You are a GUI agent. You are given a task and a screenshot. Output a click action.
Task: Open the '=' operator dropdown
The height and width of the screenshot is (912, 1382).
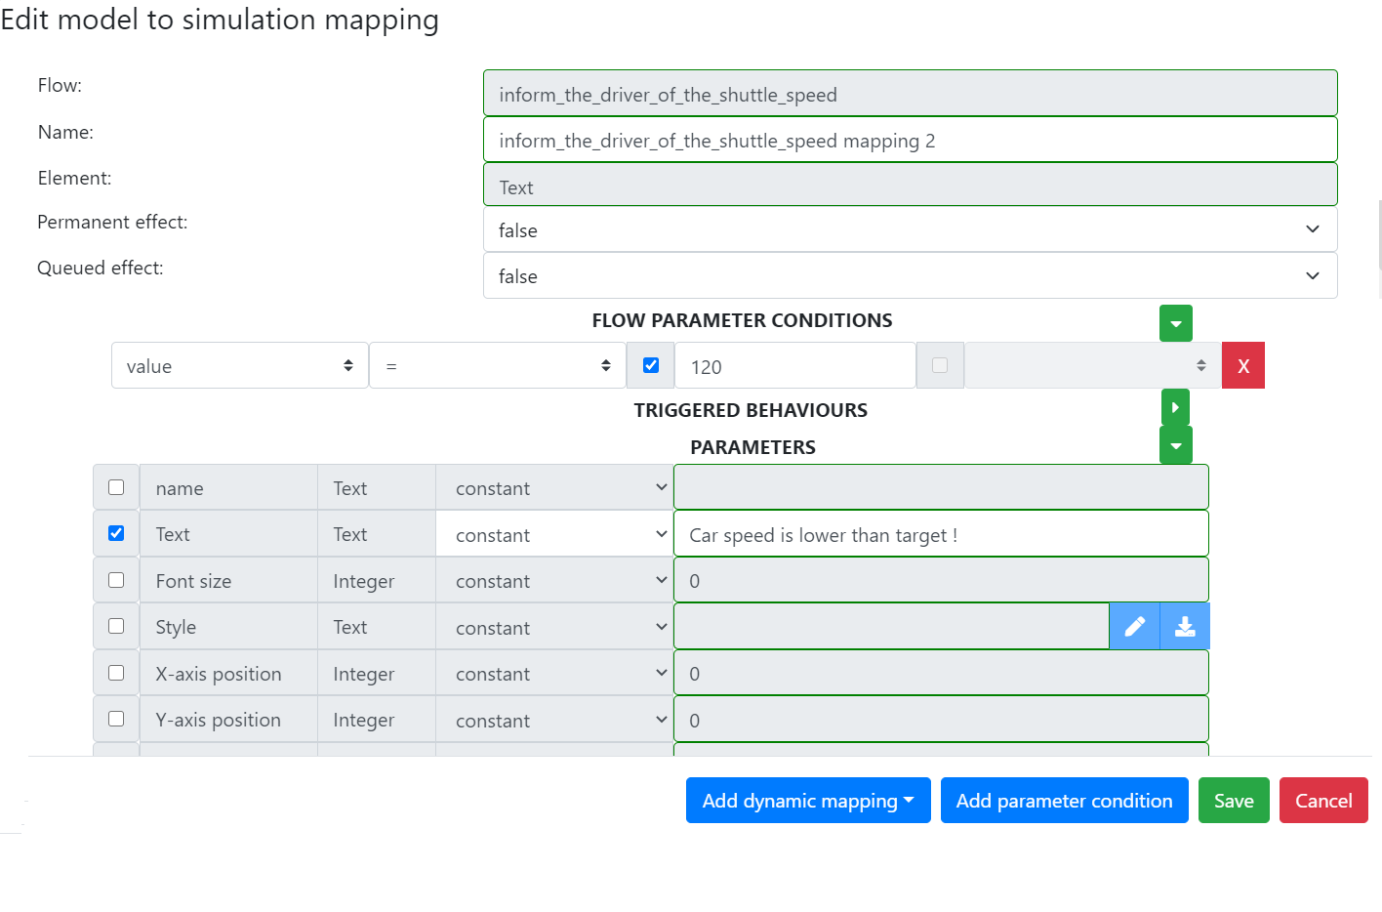(497, 365)
